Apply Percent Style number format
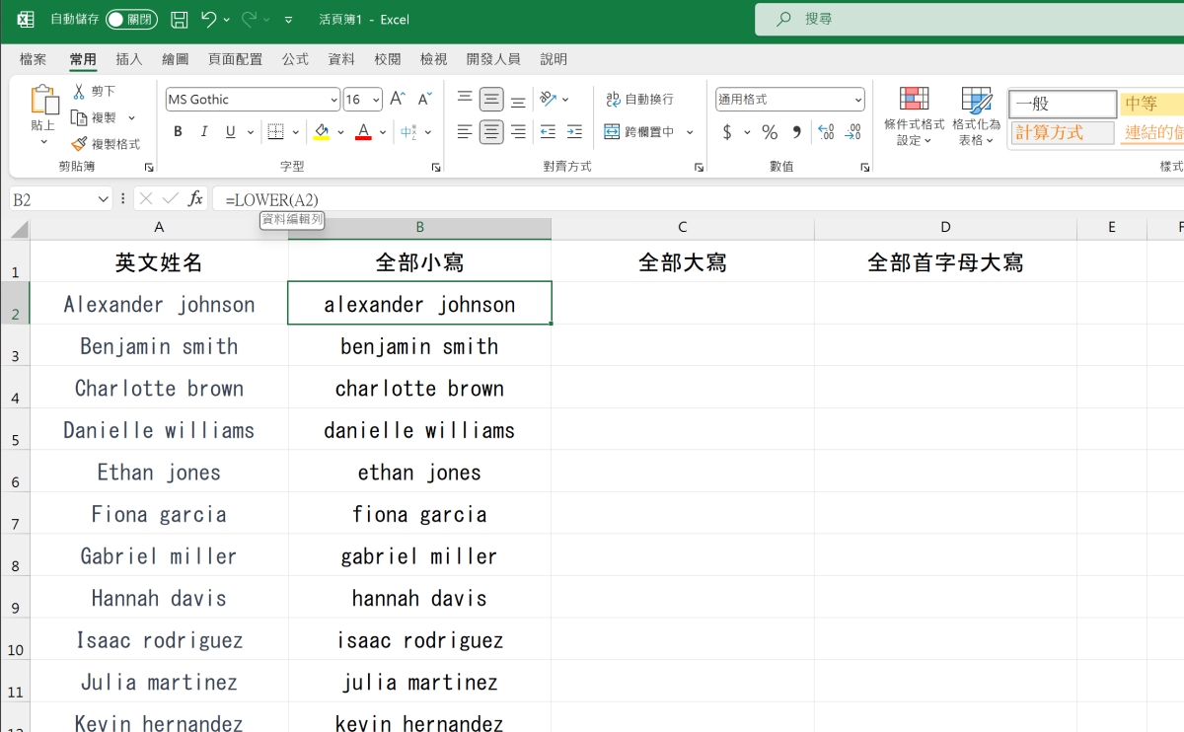The image size is (1184, 732). tap(770, 132)
